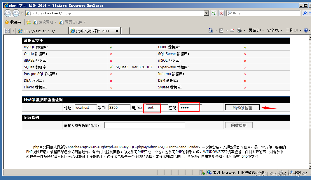311x180 pixels.
Task: Click the red Stop loading icon
Action: (x=221, y=13)
